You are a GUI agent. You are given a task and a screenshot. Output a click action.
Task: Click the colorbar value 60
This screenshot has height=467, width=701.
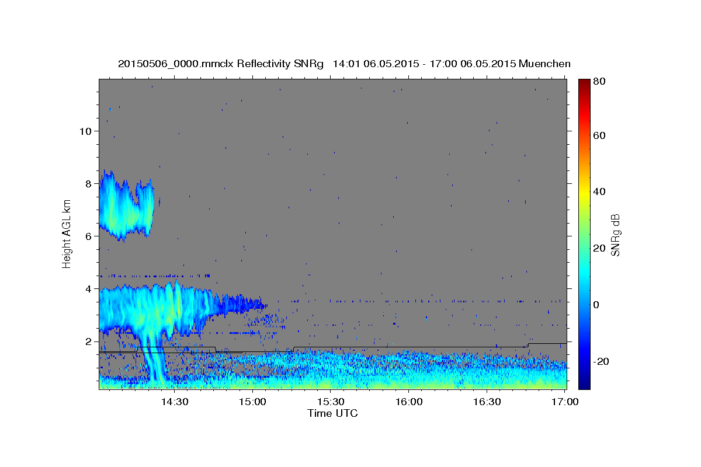click(x=599, y=135)
